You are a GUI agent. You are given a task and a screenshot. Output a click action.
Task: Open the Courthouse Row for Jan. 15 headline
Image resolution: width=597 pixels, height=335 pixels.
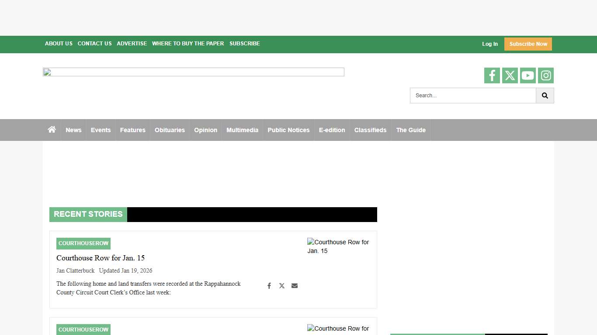101,258
